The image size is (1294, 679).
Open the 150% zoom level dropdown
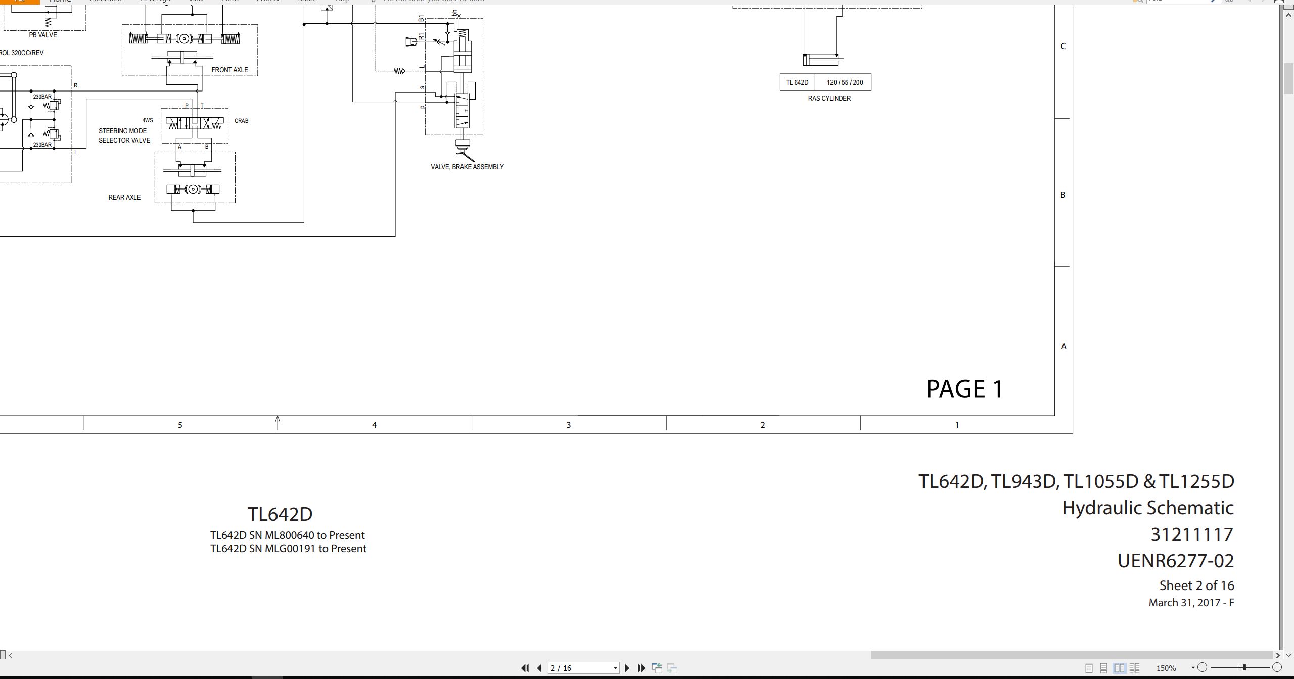(1193, 668)
